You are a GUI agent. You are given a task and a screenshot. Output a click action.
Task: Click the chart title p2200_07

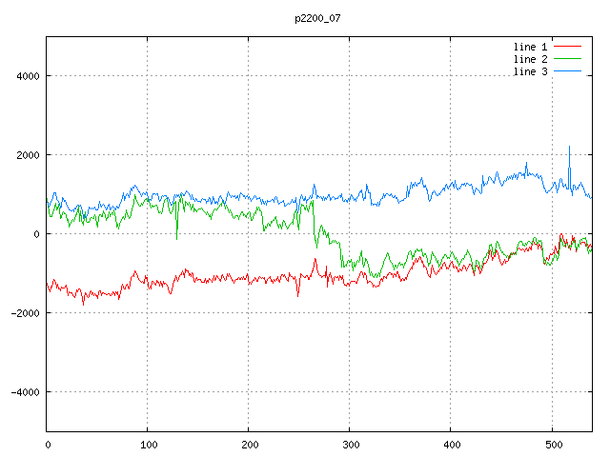[x=317, y=18]
